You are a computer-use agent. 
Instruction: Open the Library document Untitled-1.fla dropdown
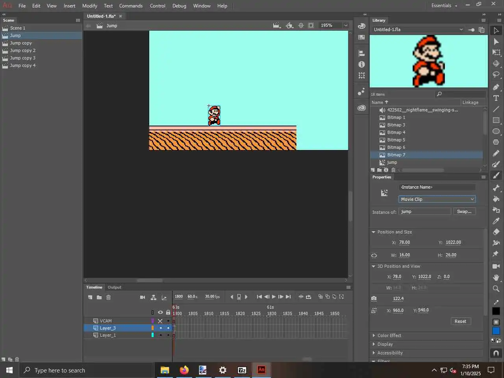click(x=419, y=30)
